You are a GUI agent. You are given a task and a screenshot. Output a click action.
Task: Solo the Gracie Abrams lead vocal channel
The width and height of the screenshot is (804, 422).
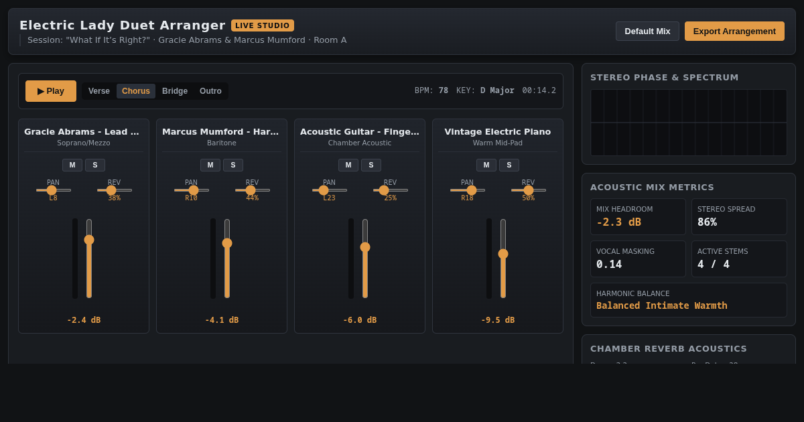click(95, 165)
